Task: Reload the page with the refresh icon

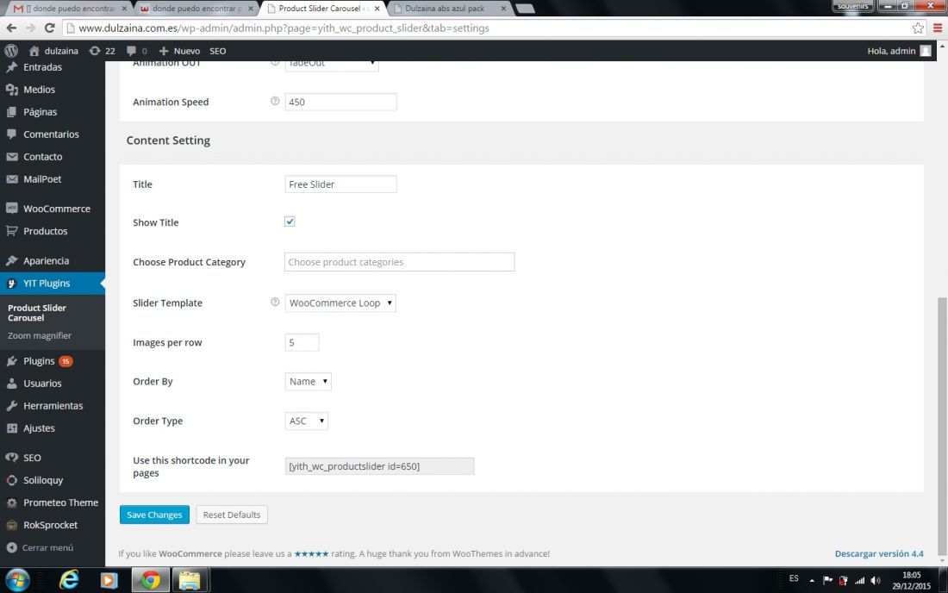Action: 50,28
